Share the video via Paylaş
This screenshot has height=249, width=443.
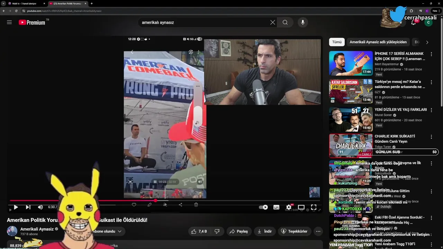pos(239,231)
